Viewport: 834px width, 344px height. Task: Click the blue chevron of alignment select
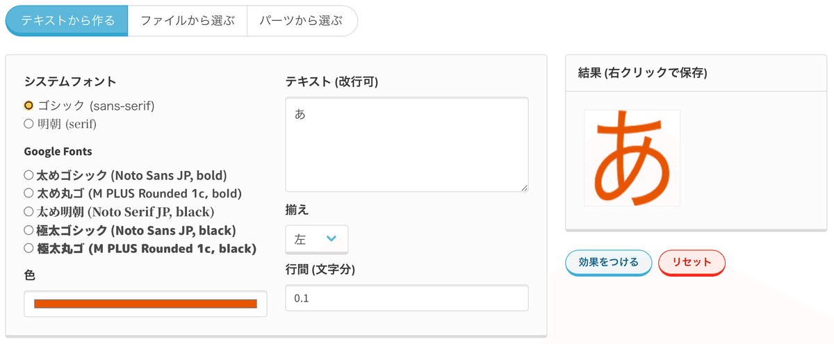pyautogui.click(x=332, y=238)
